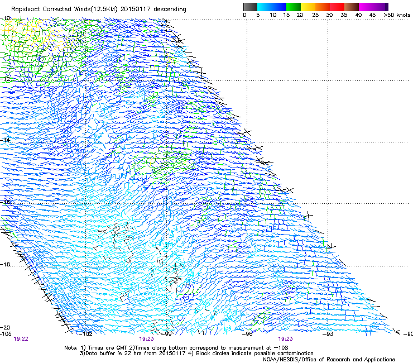The width and height of the screenshot is (413, 363).
Task: Click the '>50 knots' legend label
Action: click(397, 15)
